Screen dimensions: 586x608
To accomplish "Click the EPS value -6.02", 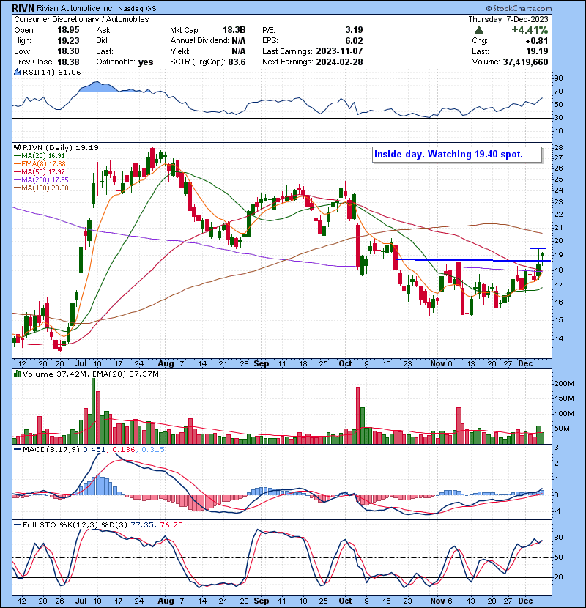I will pos(352,41).
